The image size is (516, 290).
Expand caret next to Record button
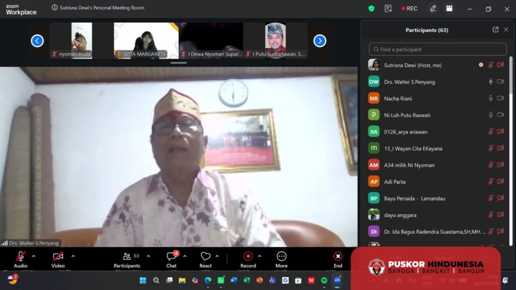(260, 256)
